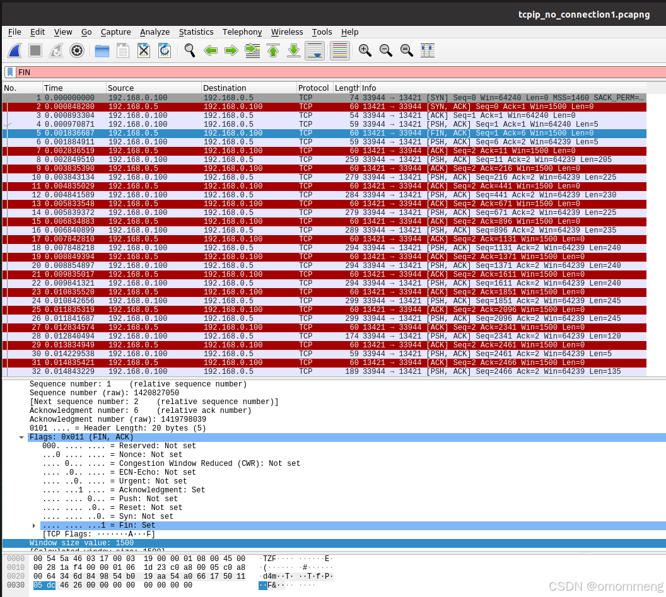Toggle packet colorization rules icon
Image resolution: width=666 pixels, height=597 pixels.
(x=340, y=50)
